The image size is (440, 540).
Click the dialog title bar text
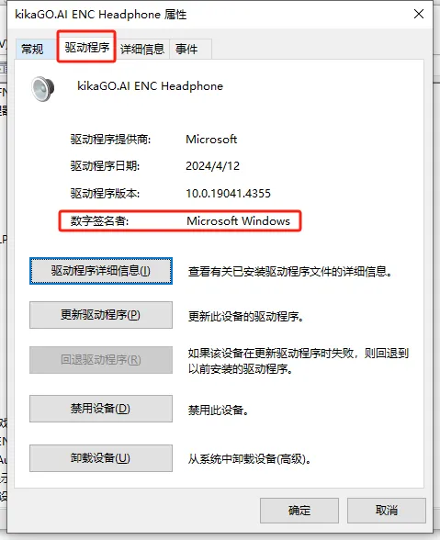101,15
